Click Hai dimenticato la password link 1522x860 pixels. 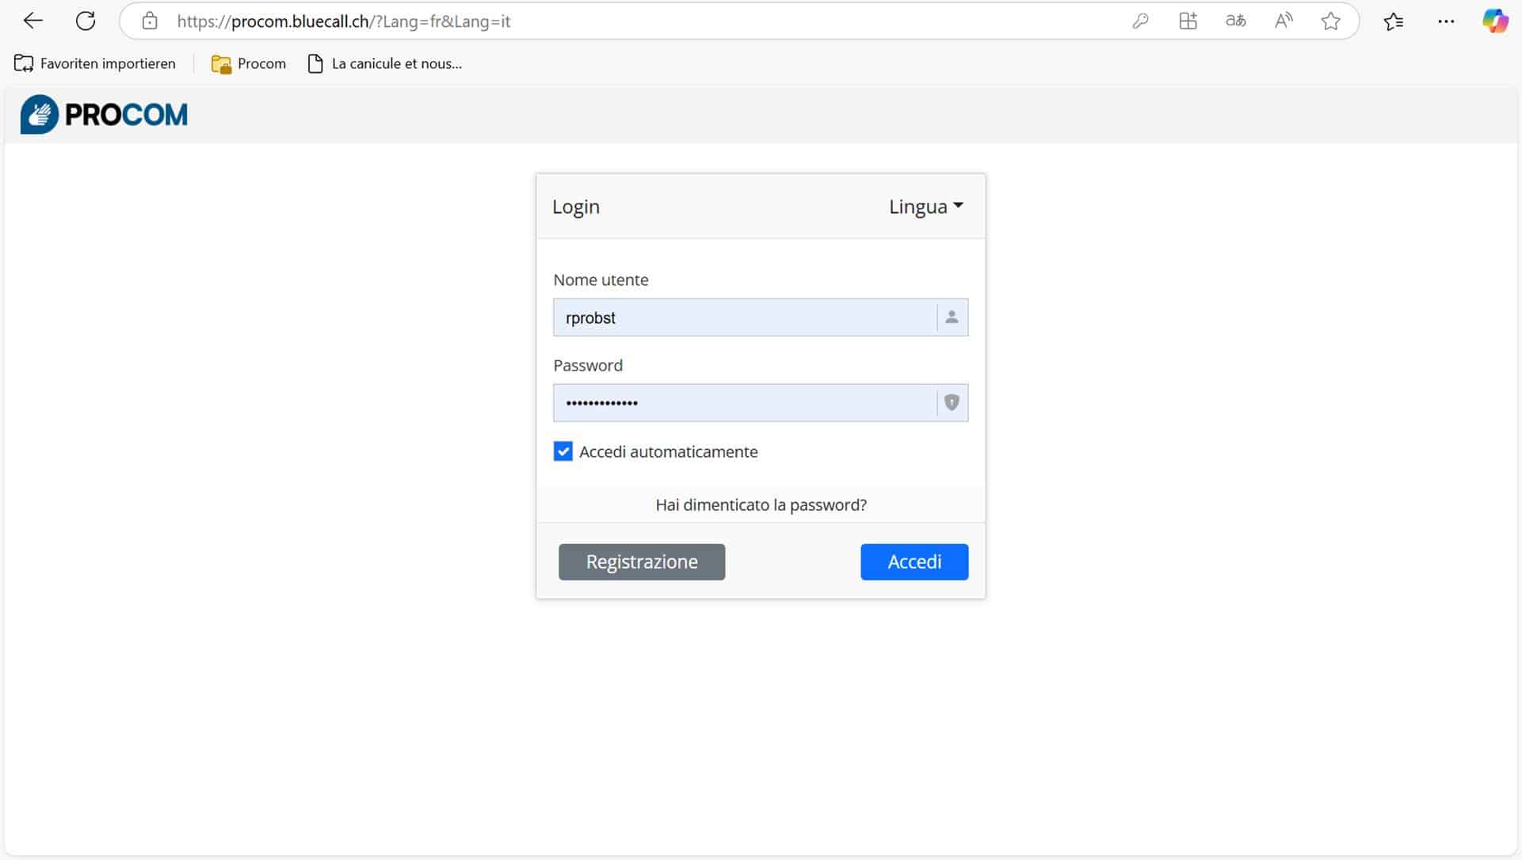coord(761,504)
